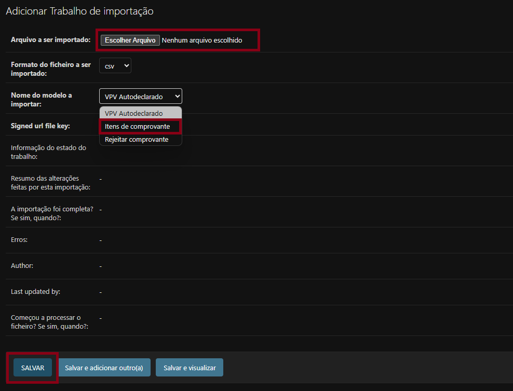Click the 'Arquivo a ser importado' label
This screenshot has height=391, width=513.
click(x=51, y=40)
